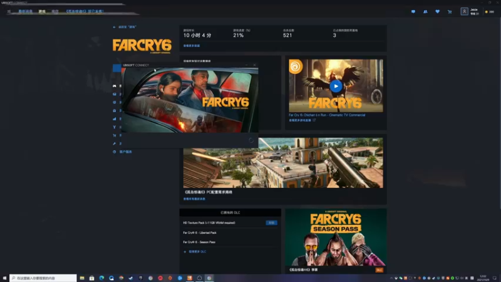Image resolution: width=501 pixels, height=282 pixels.
Task: View more stats link under playtime
Action: (x=192, y=46)
